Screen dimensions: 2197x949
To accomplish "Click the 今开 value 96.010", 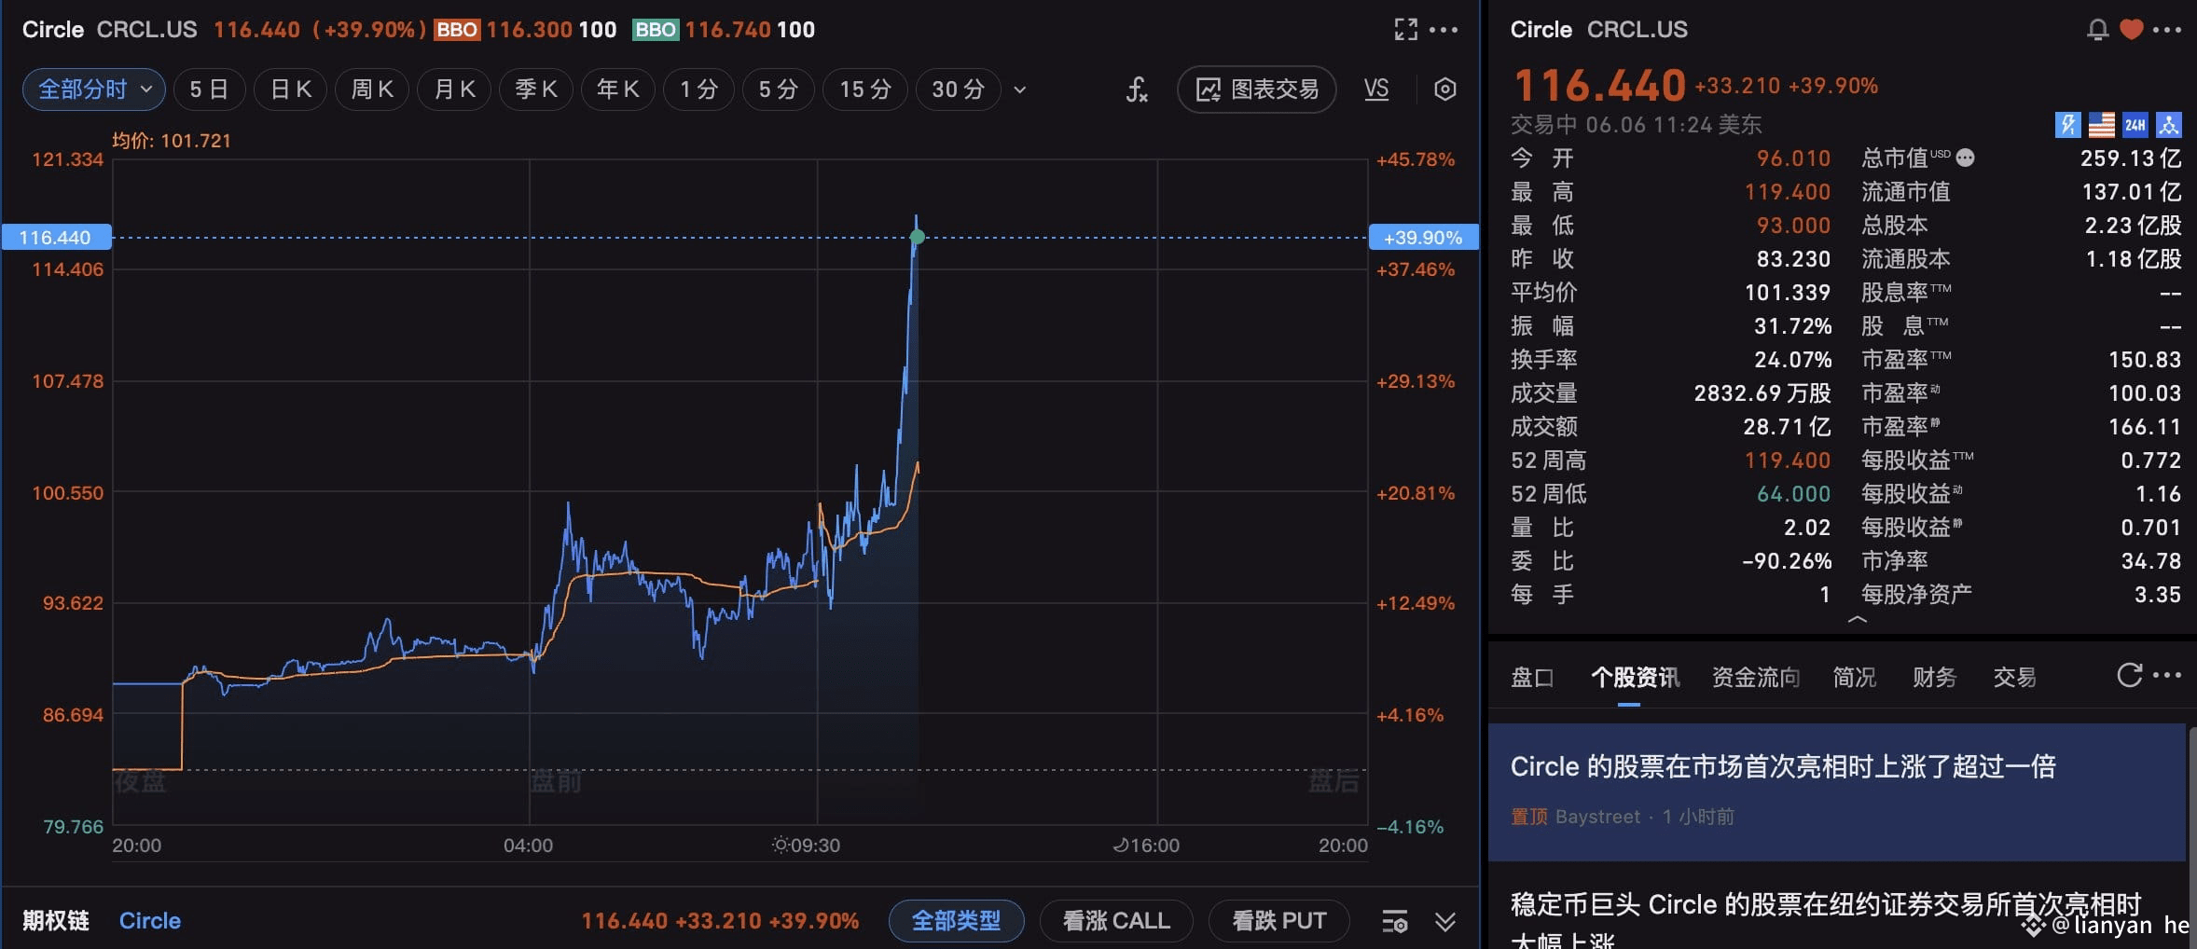I will (1793, 158).
